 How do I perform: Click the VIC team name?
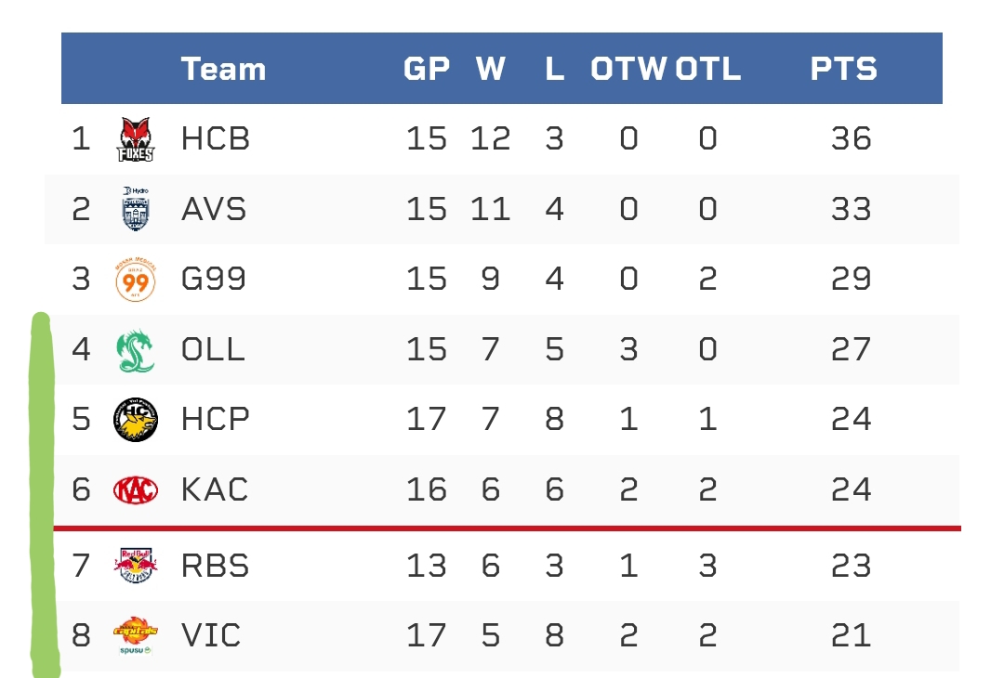pyautogui.click(x=211, y=636)
